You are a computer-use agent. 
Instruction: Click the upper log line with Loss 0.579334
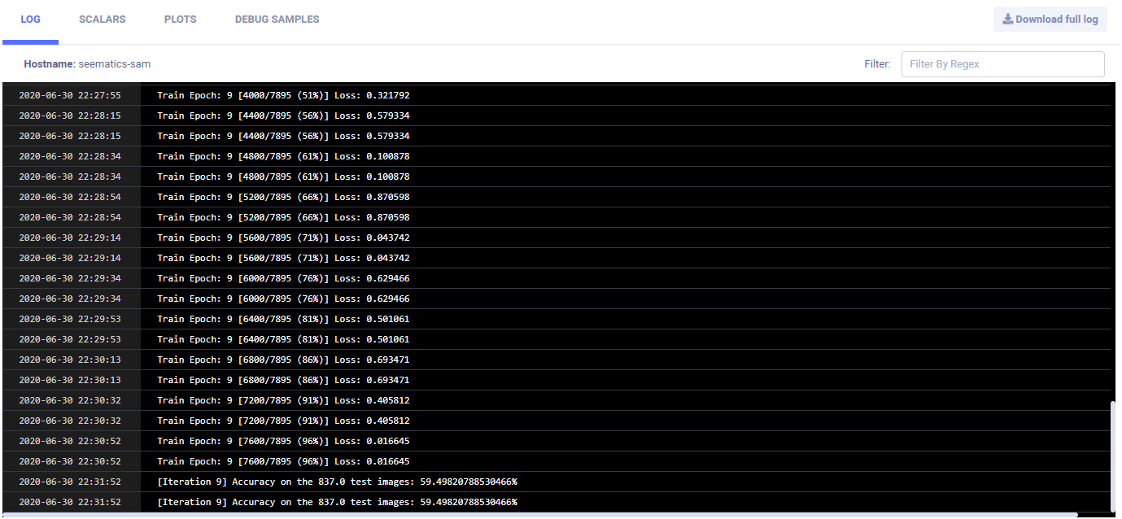[x=283, y=116]
